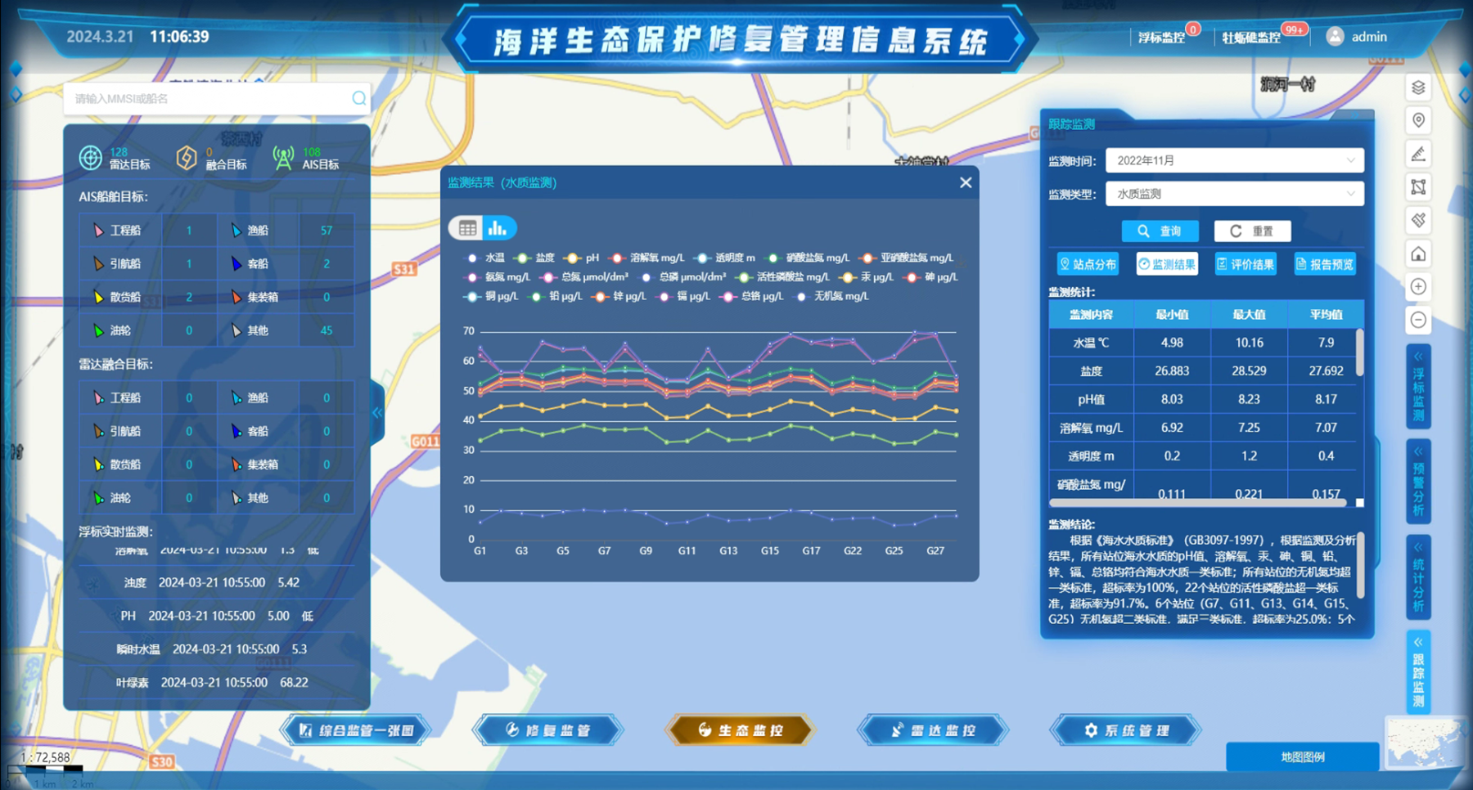Select the ruler measurement tool
Screen dimensions: 1473x790
pos(1418,154)
